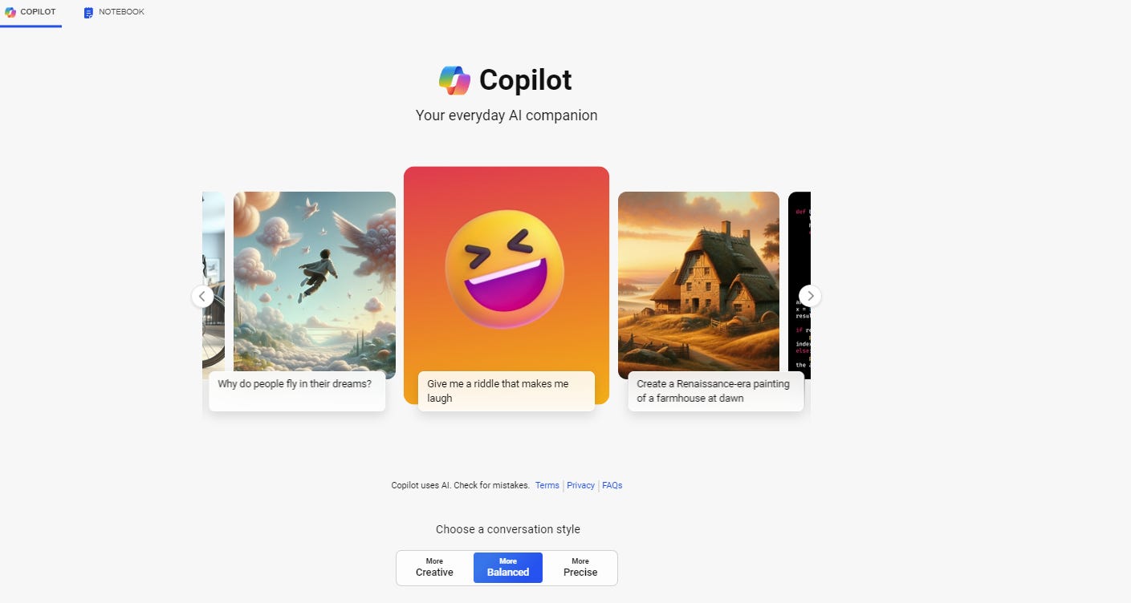Advance carousel with the right arrow
The height and width of the screenshot is (603, 1131).
click(811, 296)
